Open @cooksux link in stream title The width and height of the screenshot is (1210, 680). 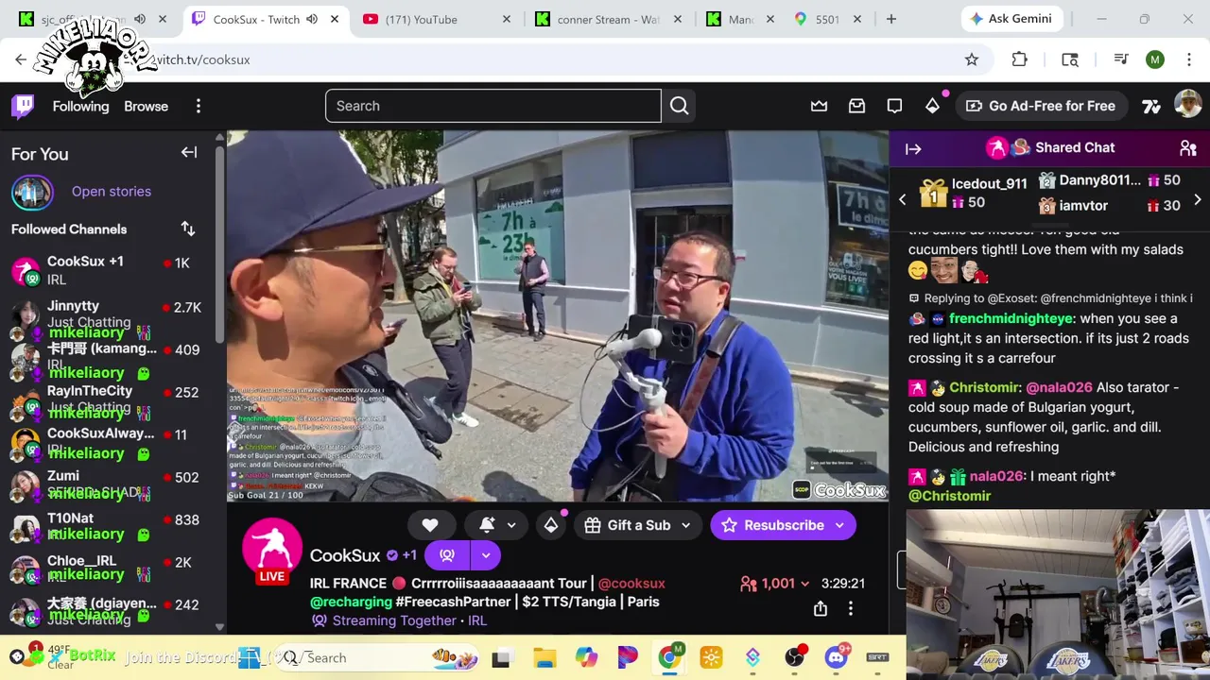pos(631,583)
